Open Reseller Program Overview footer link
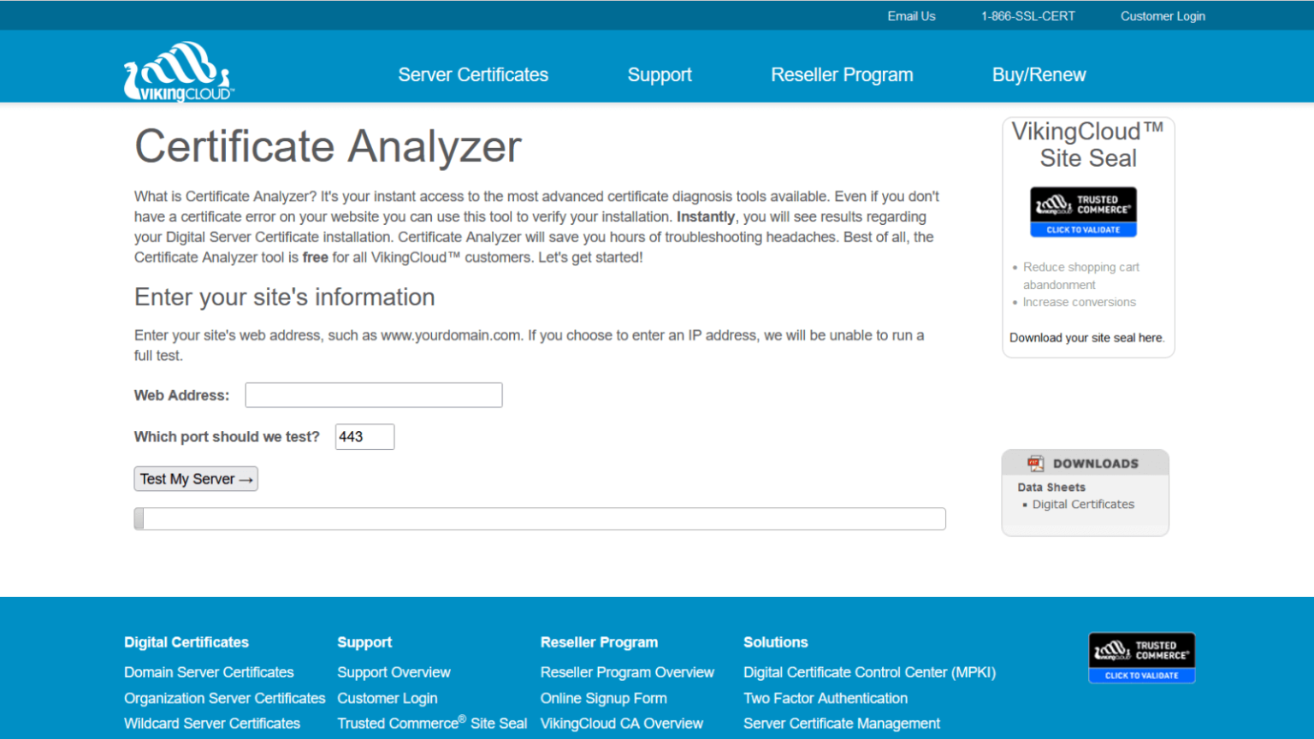The height and width of the screenshot is (739, 1314). (627, 672)
